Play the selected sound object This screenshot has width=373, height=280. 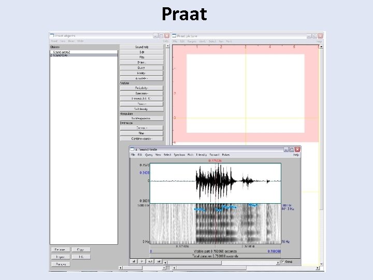tap(141, 58)
